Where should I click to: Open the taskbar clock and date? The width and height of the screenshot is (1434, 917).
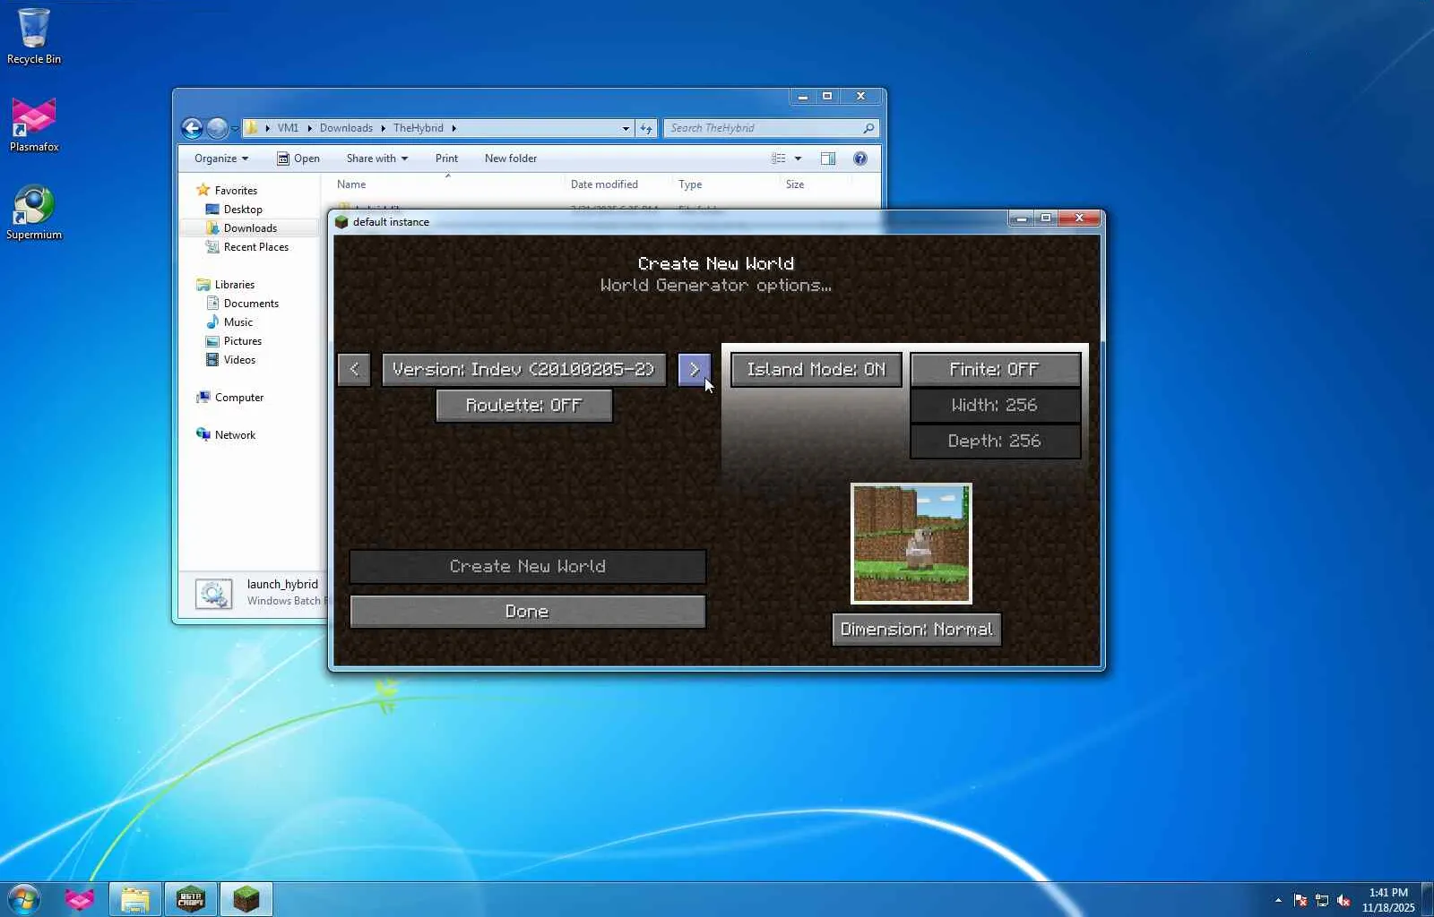coord(1388,900)
